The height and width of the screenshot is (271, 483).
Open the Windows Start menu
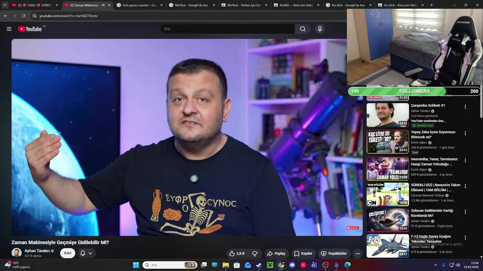coord(136,265)
